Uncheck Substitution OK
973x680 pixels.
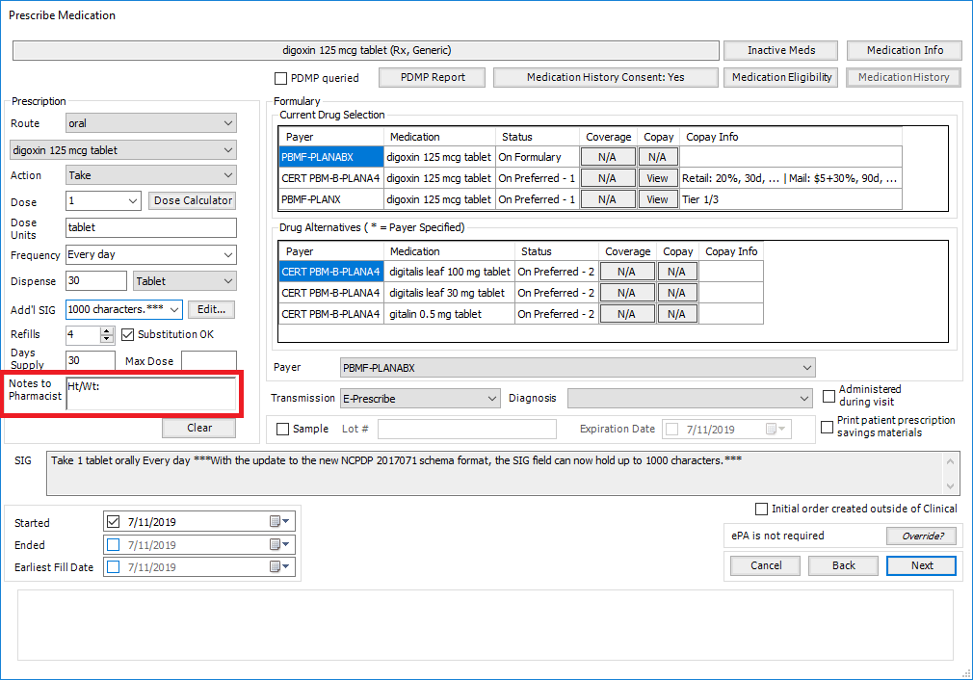(129, 334)
